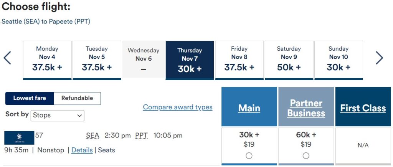Screen dimensions: 393x167
Task: Pick Saturday Nov 9 date tab
Action: [289, 60]
